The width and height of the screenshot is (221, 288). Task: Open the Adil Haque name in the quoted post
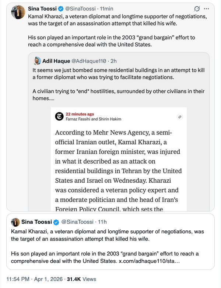click(56, 61)
